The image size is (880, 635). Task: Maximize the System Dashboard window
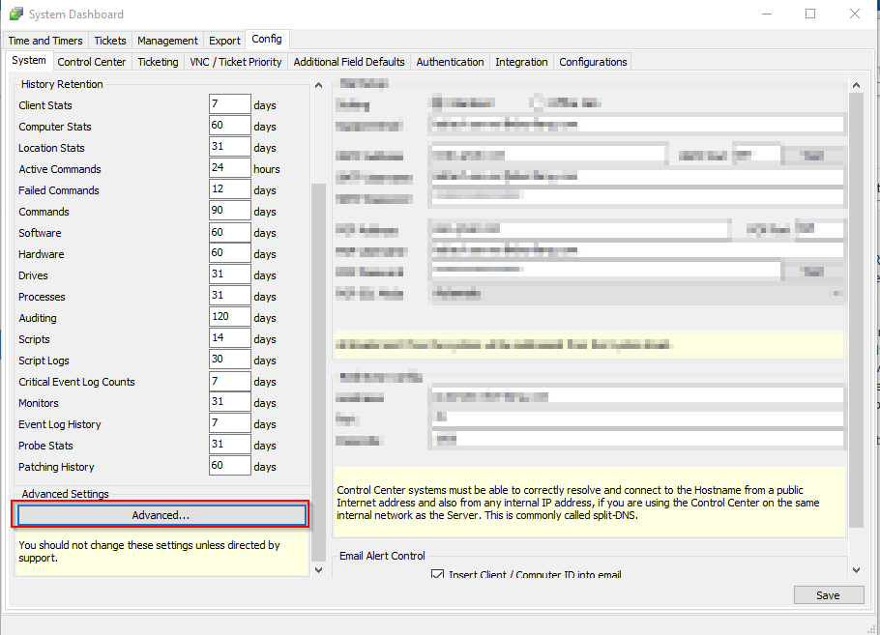point(809,14)
